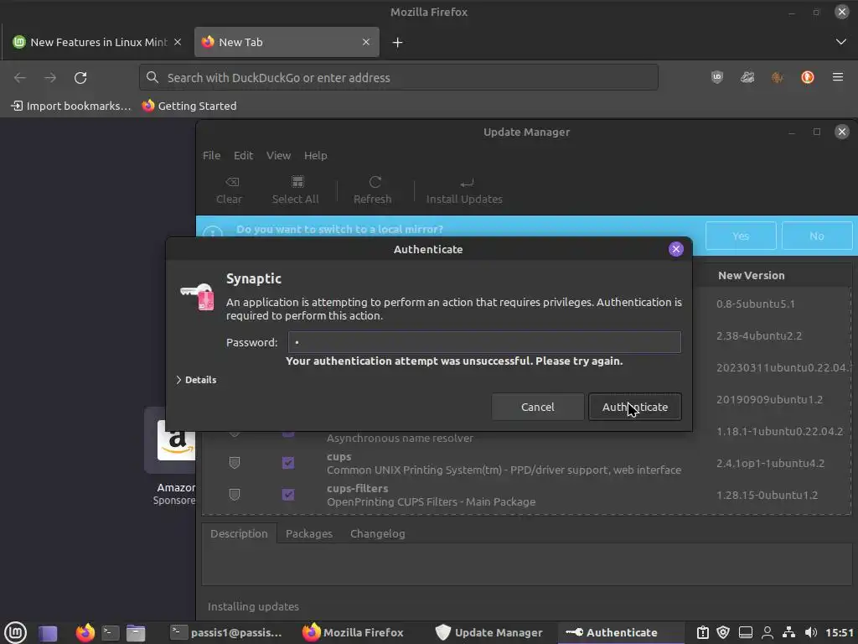Click Clear toolbar button in Update Manager
This screenshot has height=644, width=858.
point(230,190)
